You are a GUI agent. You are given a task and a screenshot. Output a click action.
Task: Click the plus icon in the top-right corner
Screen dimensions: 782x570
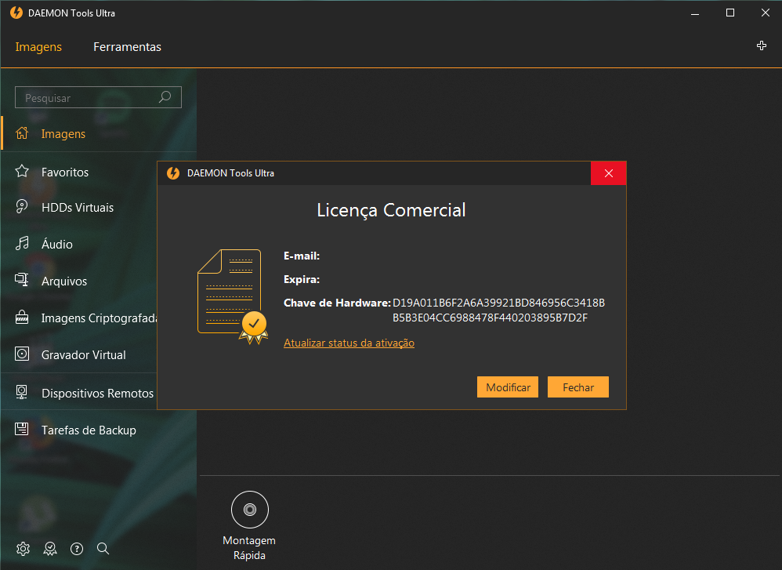761,46
